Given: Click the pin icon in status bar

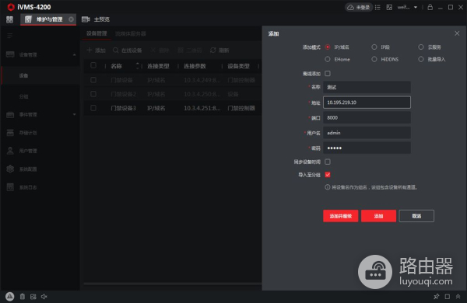Looking at the screenshot, I should [x=437, y=297].
